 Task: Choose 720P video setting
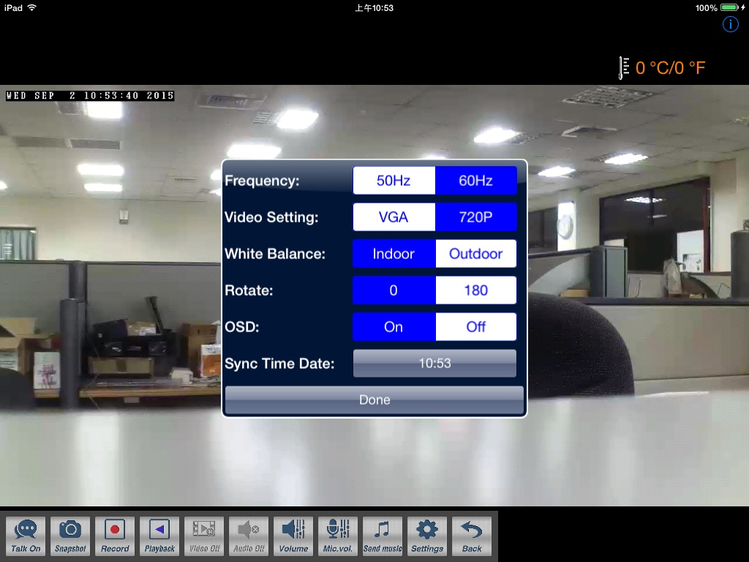pos(475,217)
